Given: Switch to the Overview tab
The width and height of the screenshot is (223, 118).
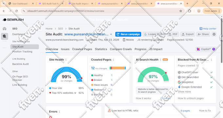Looking at the screenshot, I should click(52, 49).
